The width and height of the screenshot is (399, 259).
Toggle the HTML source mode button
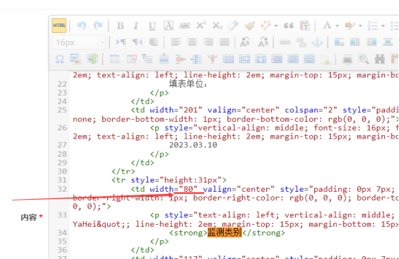click(x=59, y=26)
